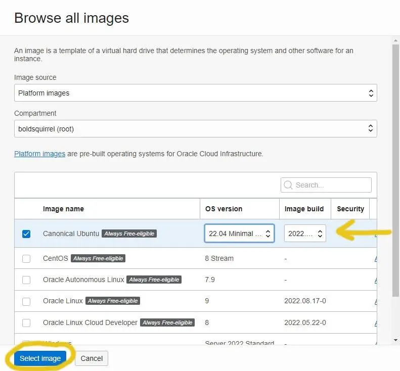Click the 7.9 OS version cell
Viewport: 400px width, 371px height.
pos(210,280)
